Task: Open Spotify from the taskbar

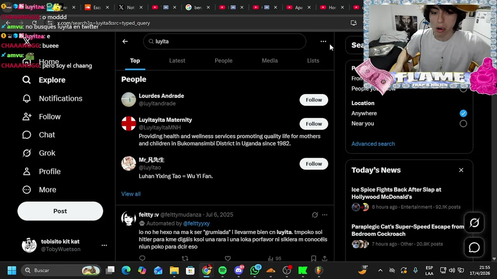Action: click(222, 270)
